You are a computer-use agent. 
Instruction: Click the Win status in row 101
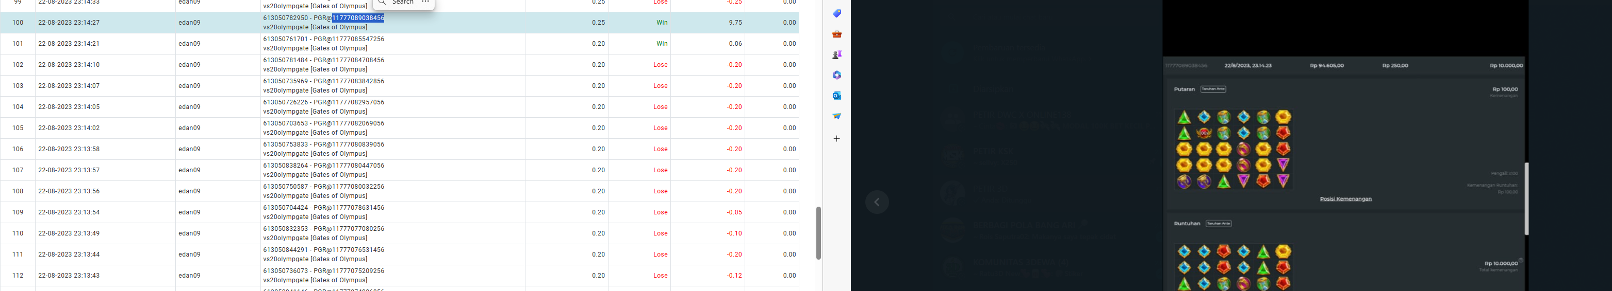pyautogui.click(x=662, y=44)
